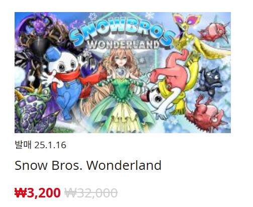Click the crystal orb the princess holds
This screenshot has width=253, height=207.
(x=122, y=73)
